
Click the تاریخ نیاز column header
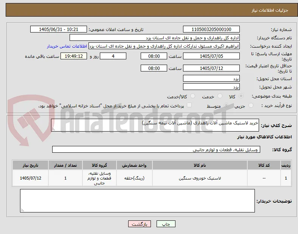[30, 165]
